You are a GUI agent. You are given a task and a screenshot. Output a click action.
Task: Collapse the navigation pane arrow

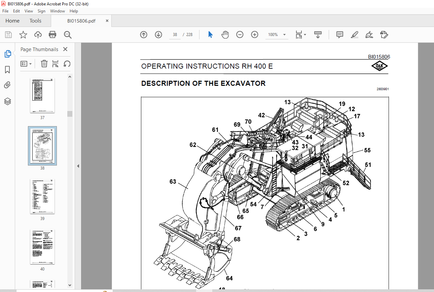78,166
